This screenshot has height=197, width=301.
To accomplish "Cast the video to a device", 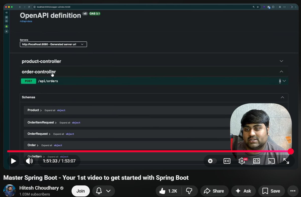I will click(x=271, y=161).
